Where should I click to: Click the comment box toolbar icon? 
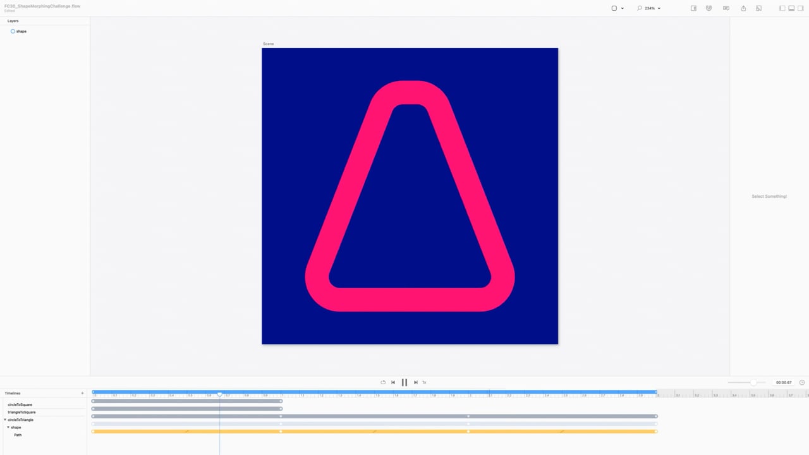(x=726, y=8)
